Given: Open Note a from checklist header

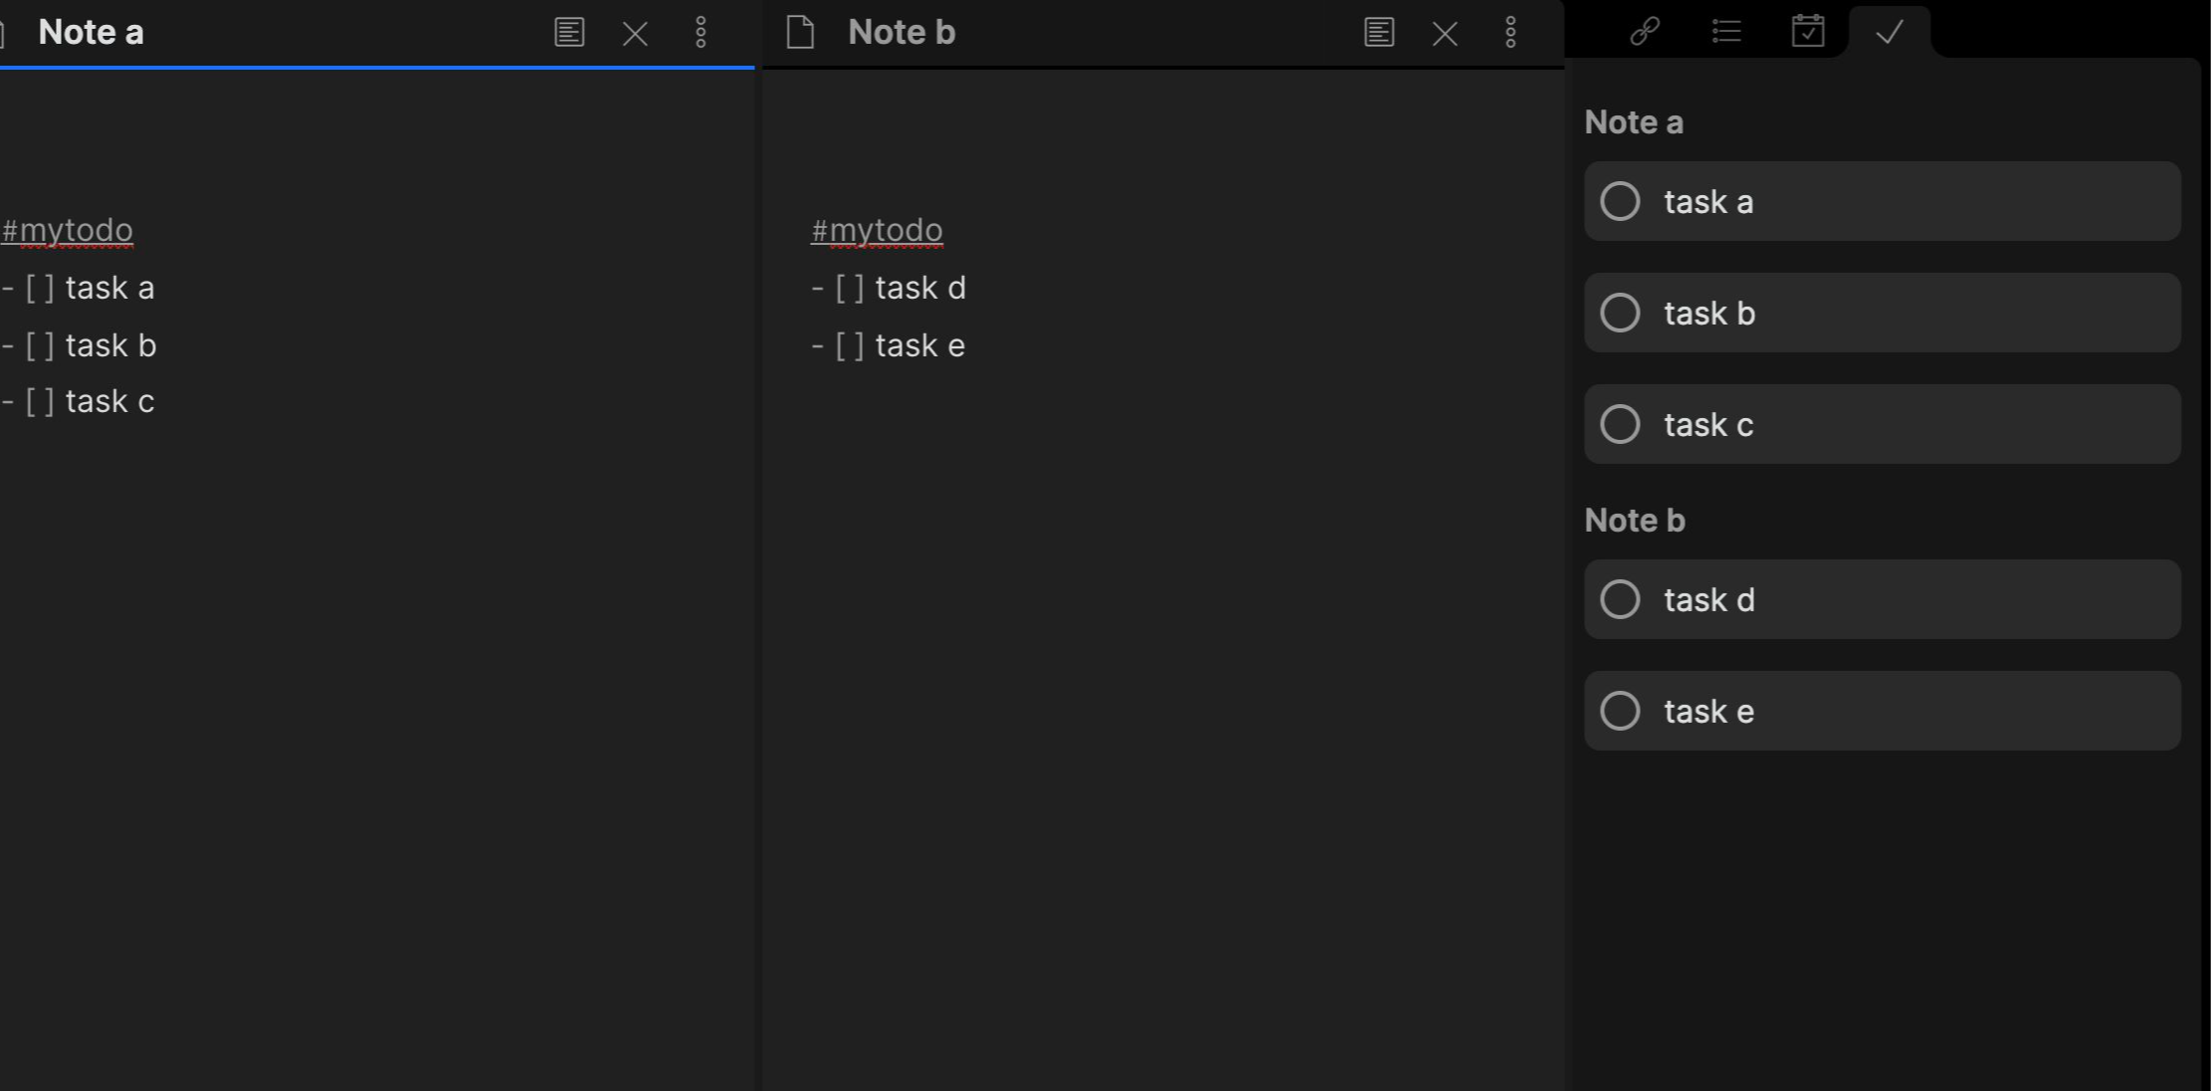Looking at the screenshot, I should pos(1634,122).
